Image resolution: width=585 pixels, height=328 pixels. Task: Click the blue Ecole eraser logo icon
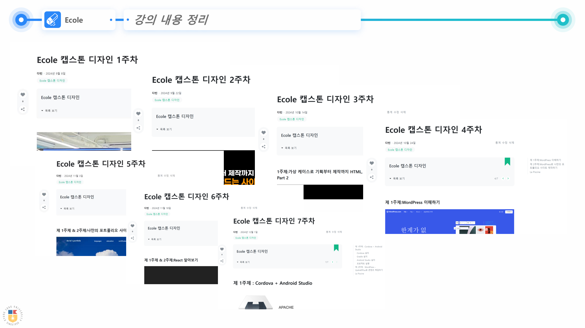tap(53, 20)
